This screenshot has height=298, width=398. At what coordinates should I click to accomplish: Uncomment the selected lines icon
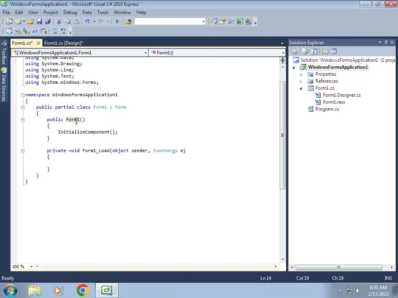63,31
